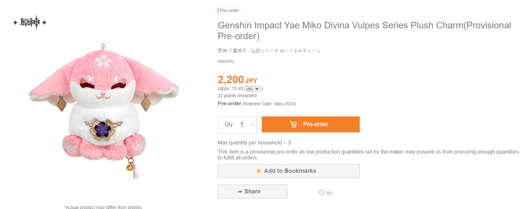
Task: Click the Japanese product name subtitle
Action: [269, 51]
